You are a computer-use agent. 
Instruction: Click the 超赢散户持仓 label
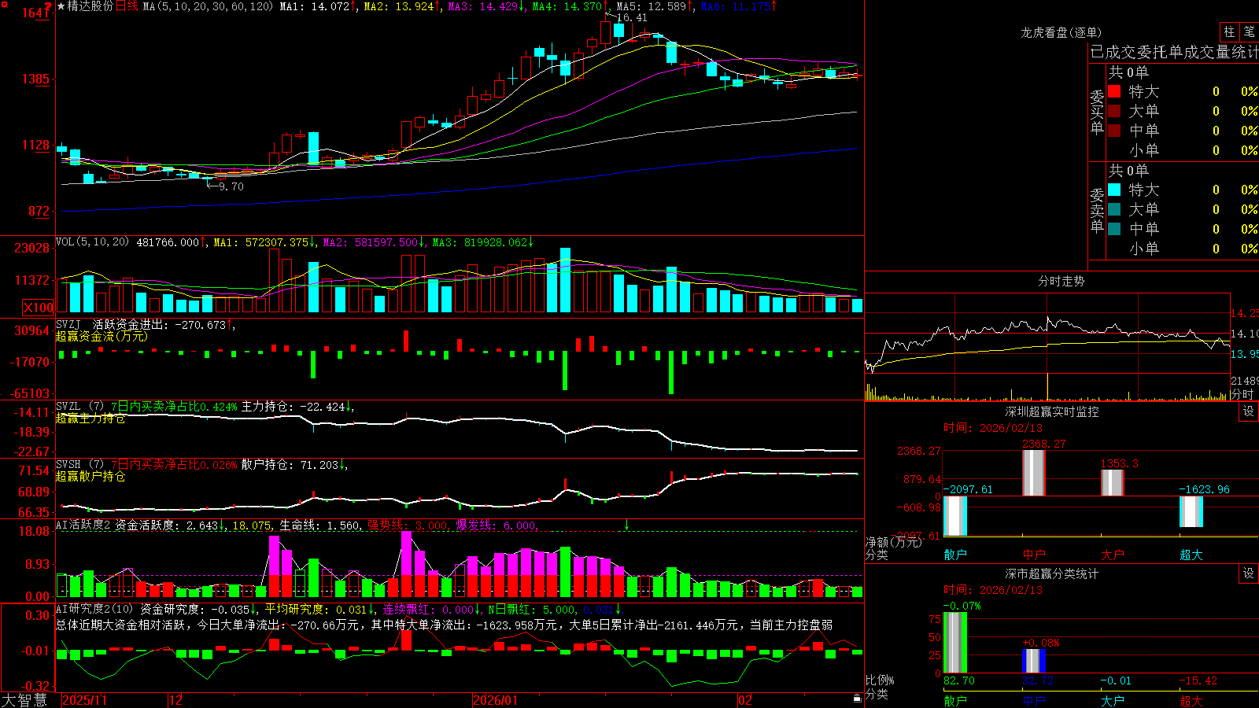90,477
